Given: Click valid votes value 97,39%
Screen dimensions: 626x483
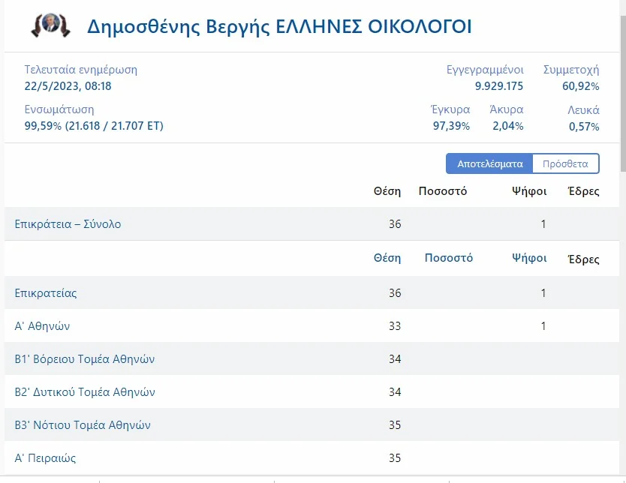Looking at the screenshot, I should (x=451, y=126).
